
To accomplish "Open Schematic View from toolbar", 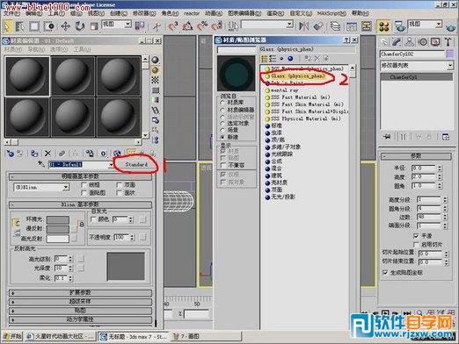I will coord(367,26).
